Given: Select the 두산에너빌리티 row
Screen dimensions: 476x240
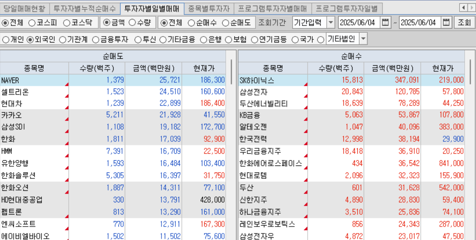Looking at the screenshot, I should (x=352, y=104).
